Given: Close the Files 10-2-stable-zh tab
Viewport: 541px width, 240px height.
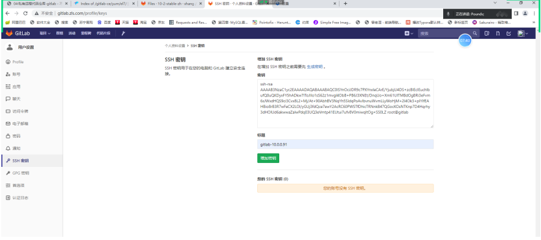Looking at the screenshot, I should tap(201, 3).
